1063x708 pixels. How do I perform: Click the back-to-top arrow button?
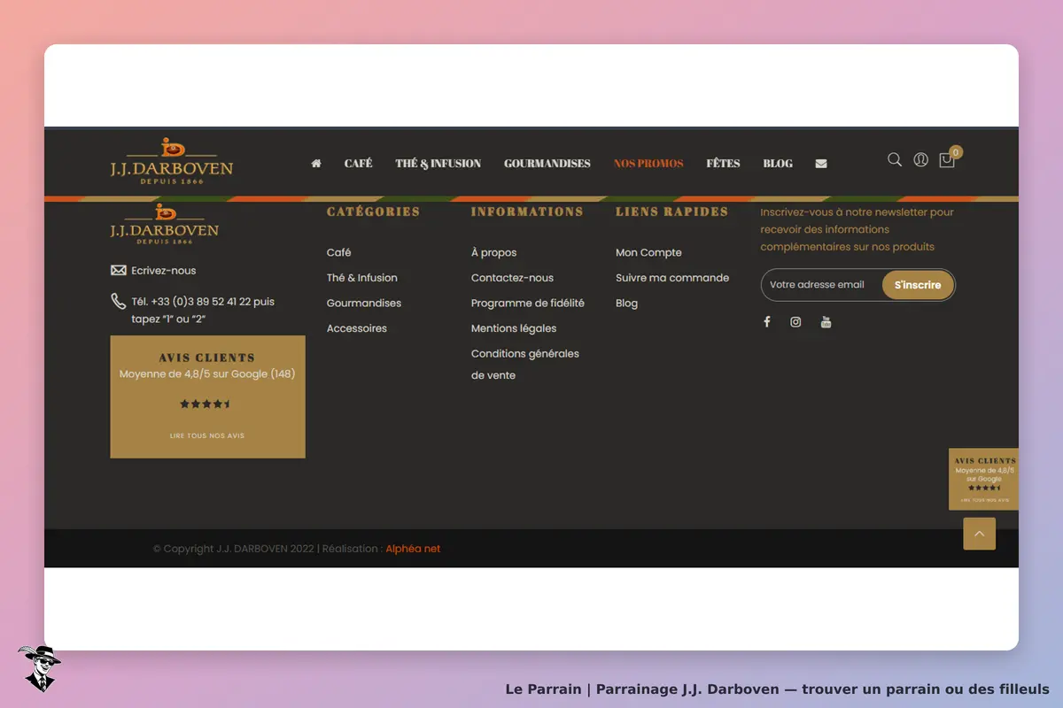(x=980, y=534)
